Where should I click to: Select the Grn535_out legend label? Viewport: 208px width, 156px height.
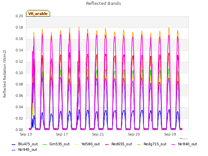pyautogui.click(x=59, y=144)
